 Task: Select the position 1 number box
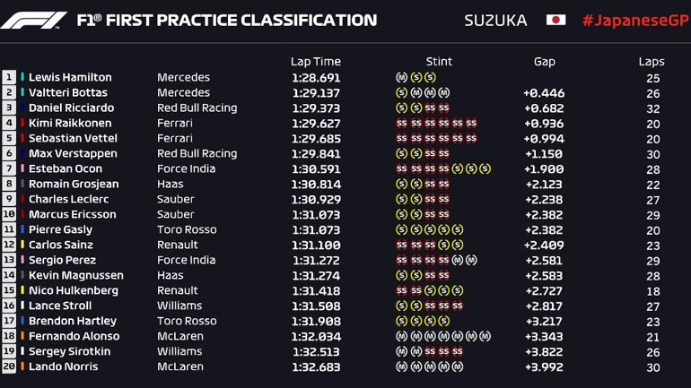[x=10, y=78]
